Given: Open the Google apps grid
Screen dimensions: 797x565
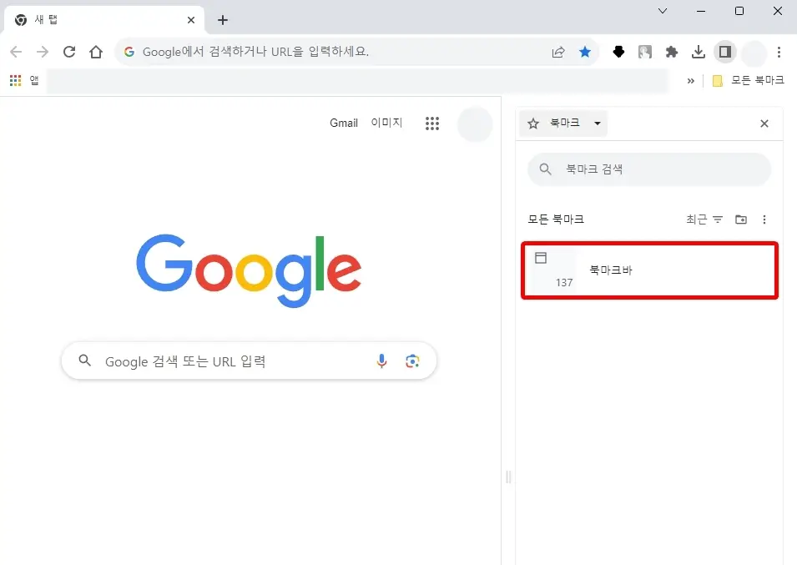Looking at the screenshot, I should (432, 123).
